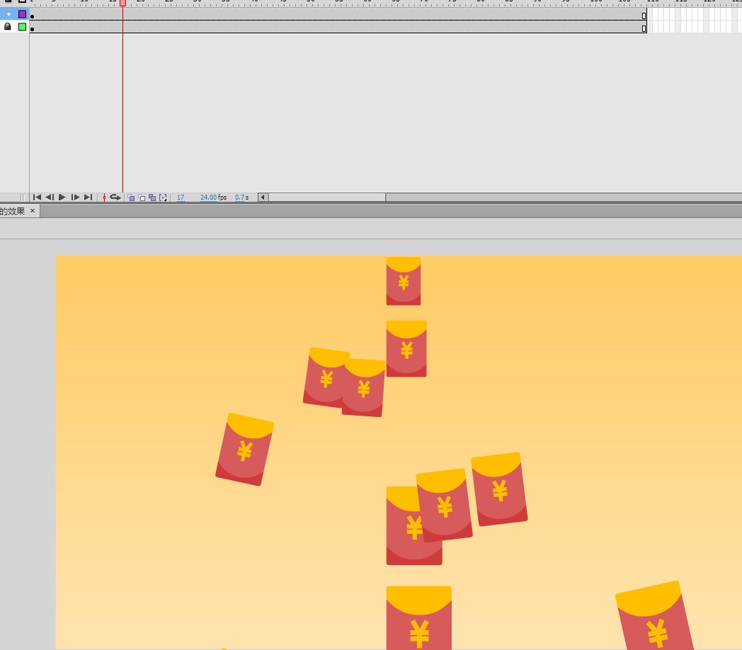
Task: Unlock the bottom layer's padlock
Action: [8, 26]
